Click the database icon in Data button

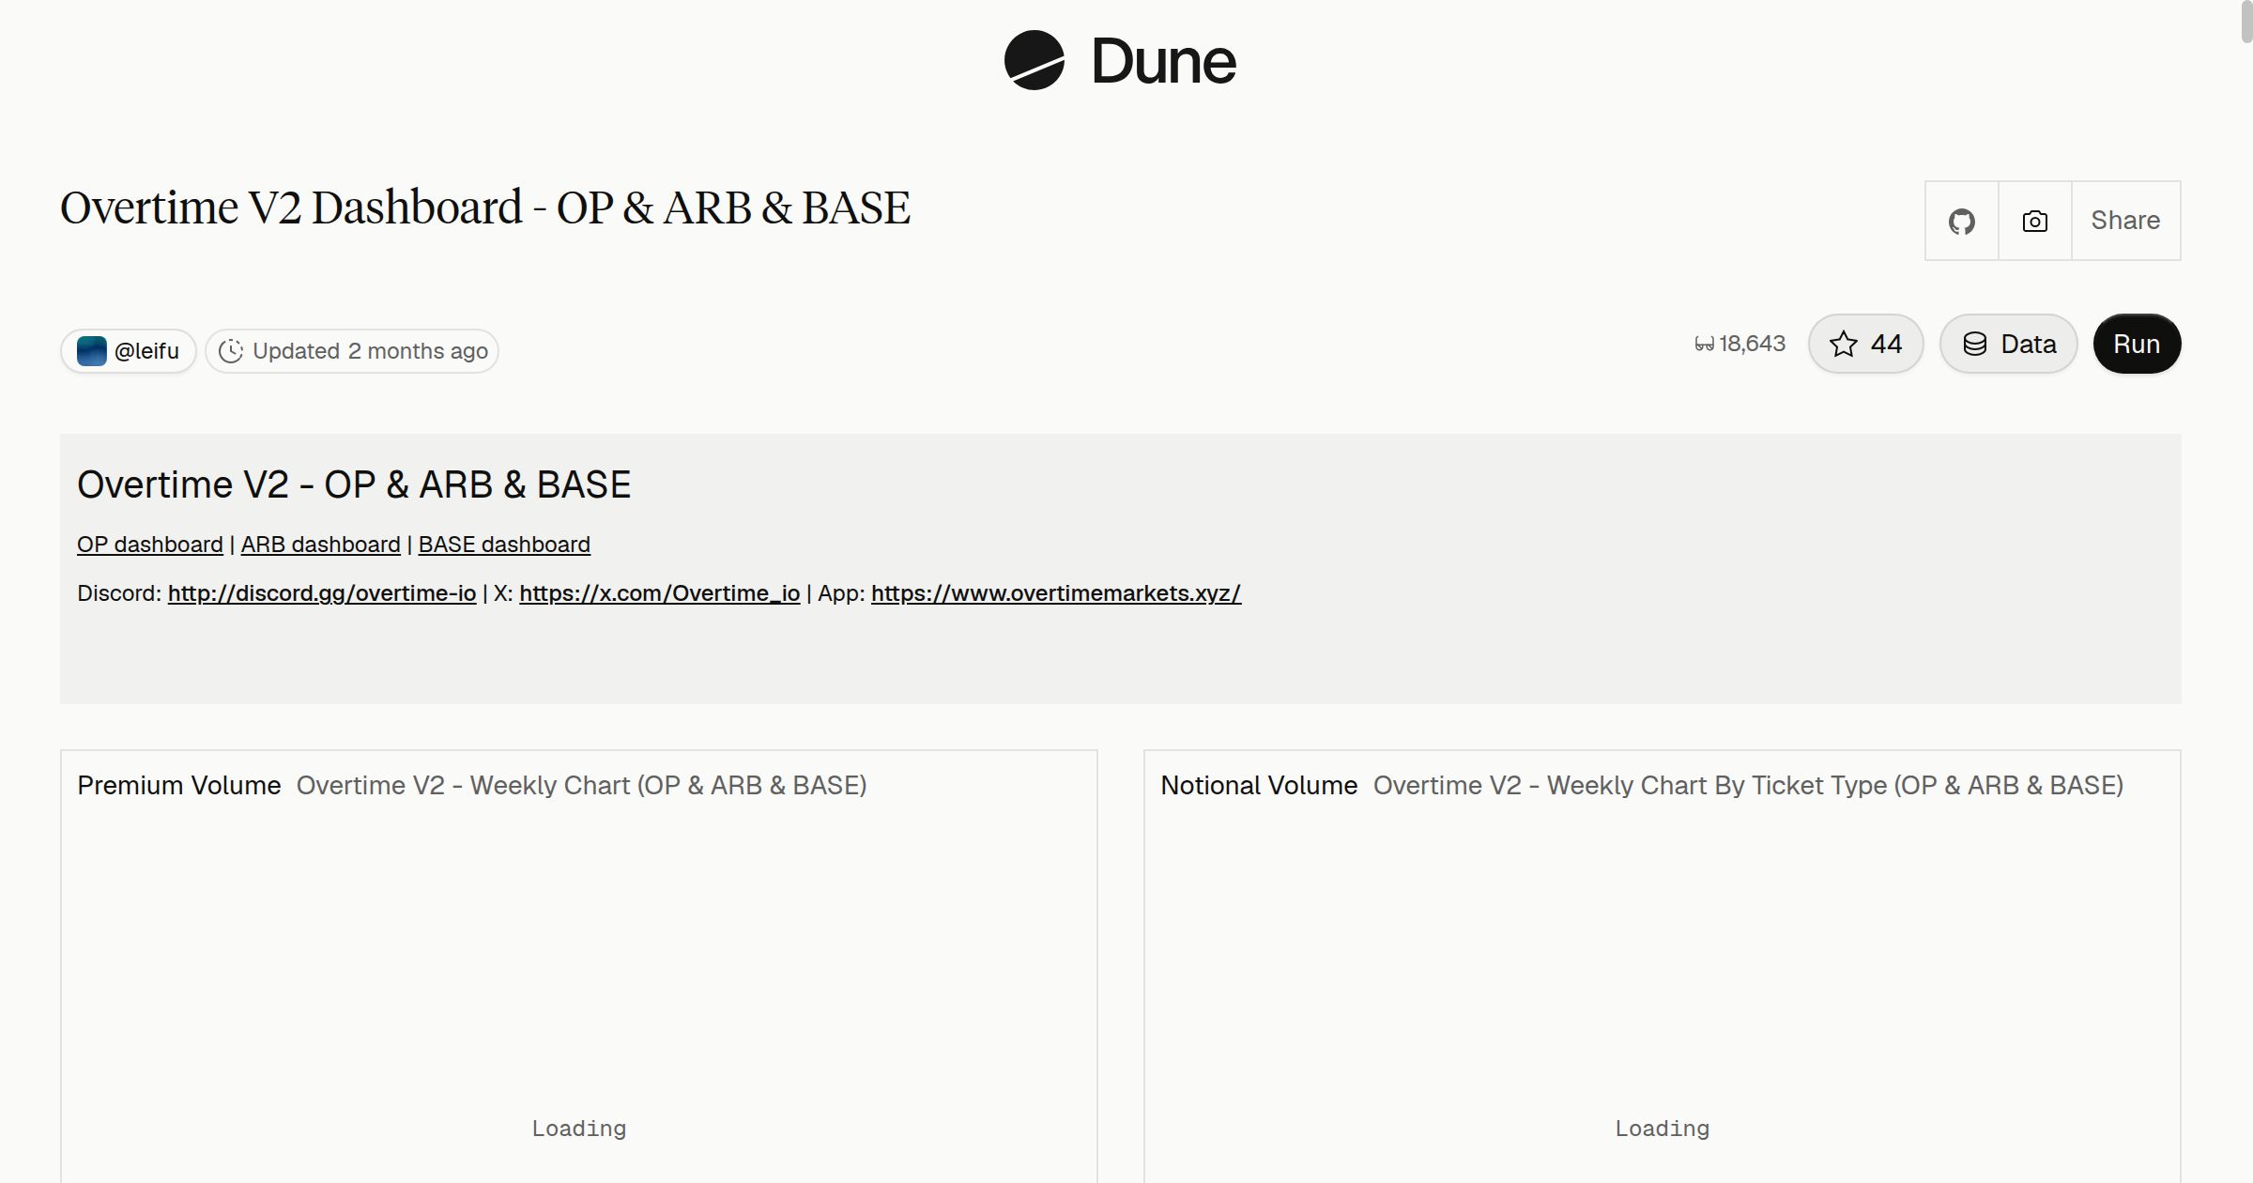pos(1975,344)
